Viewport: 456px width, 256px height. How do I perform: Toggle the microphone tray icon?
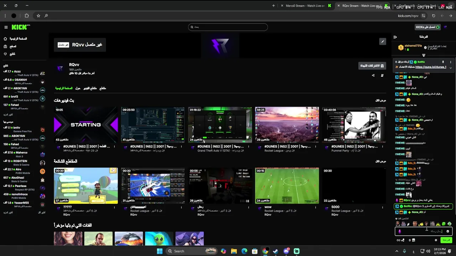click(404, 251)
